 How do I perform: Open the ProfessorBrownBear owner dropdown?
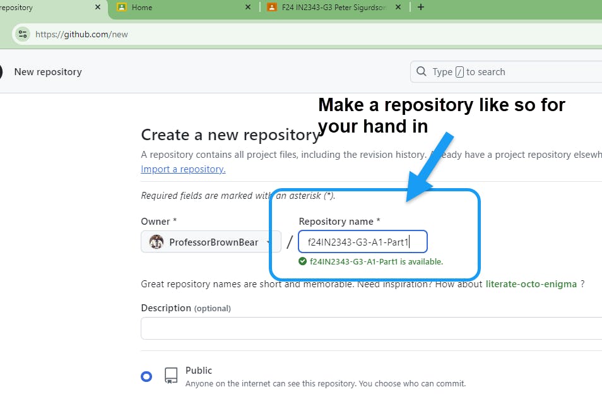(x=211, y=242)
